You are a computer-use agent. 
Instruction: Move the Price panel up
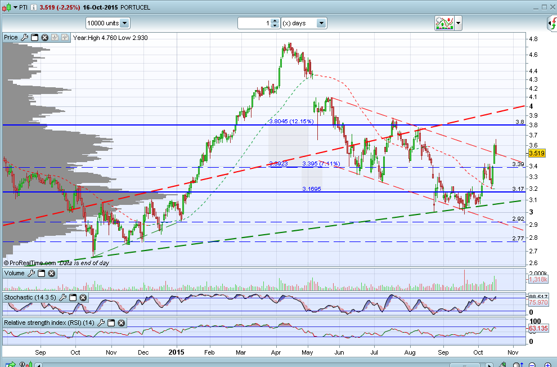pyautogui.click(x=65, y=37)
